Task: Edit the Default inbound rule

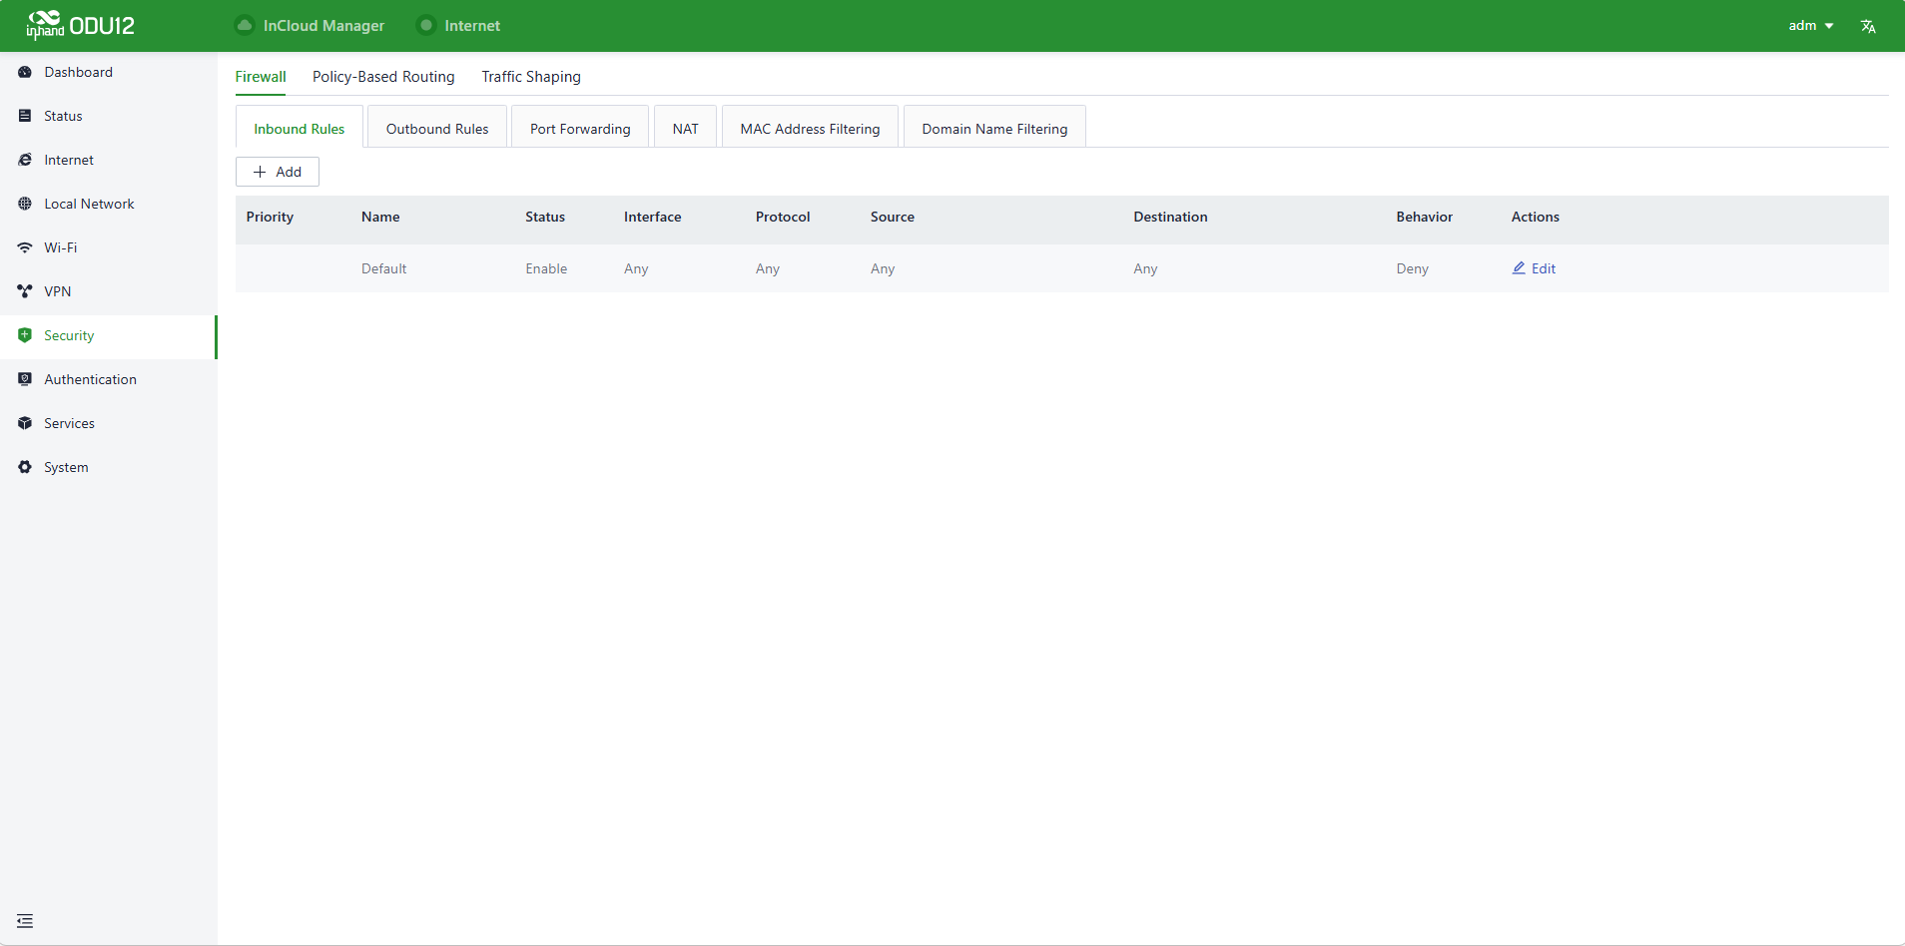Action: (1534, 268)
